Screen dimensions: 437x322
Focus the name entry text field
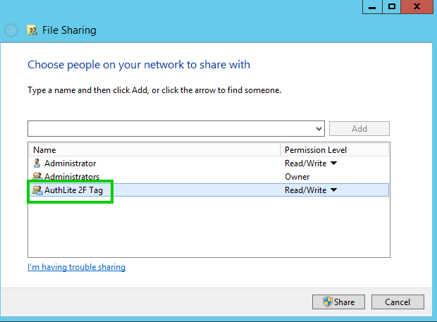coord(171,129)
